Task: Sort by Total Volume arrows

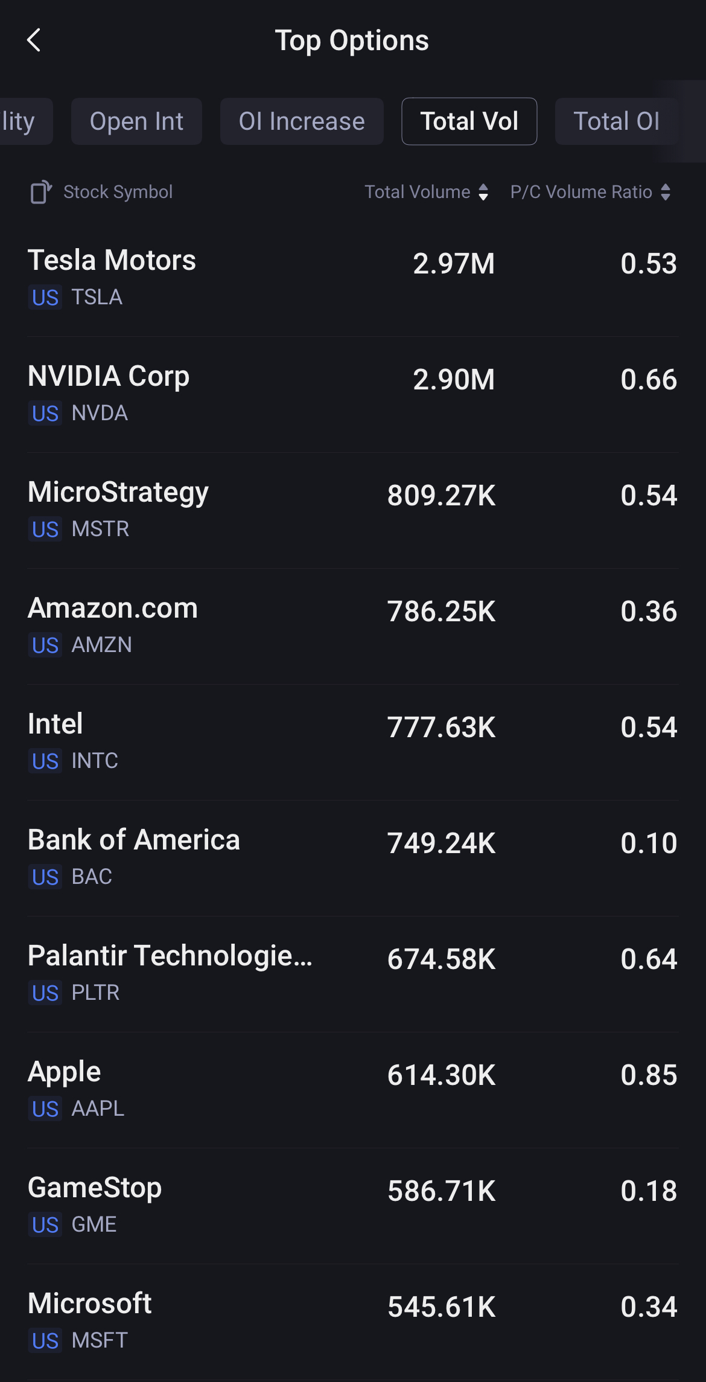Action: click(483, 192)
